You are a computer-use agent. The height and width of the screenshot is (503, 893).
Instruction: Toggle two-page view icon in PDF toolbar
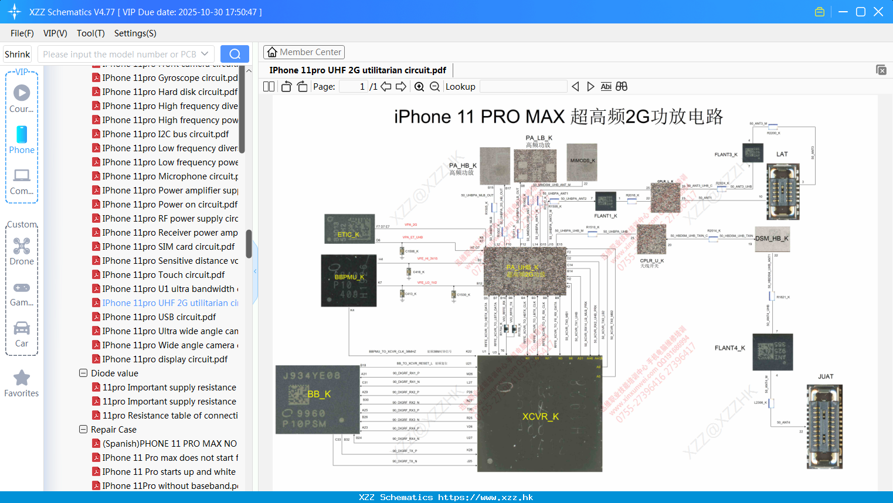(x=269, y=86)
